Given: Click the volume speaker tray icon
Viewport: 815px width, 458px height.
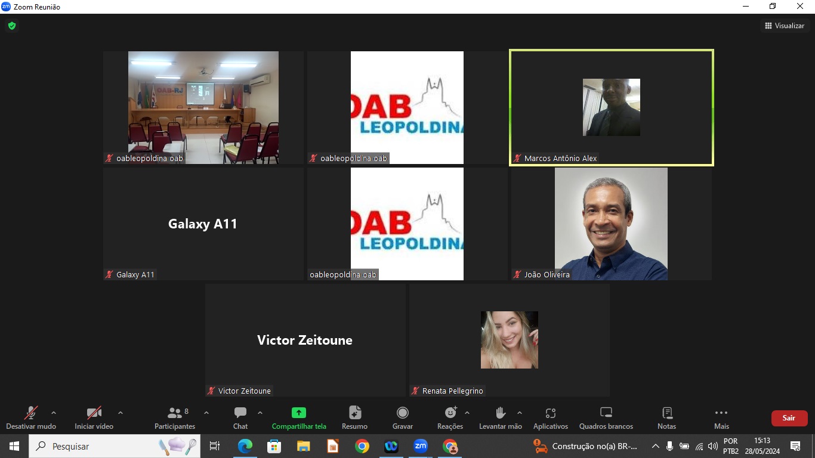Looking at the screenshot, I should 713,446.
